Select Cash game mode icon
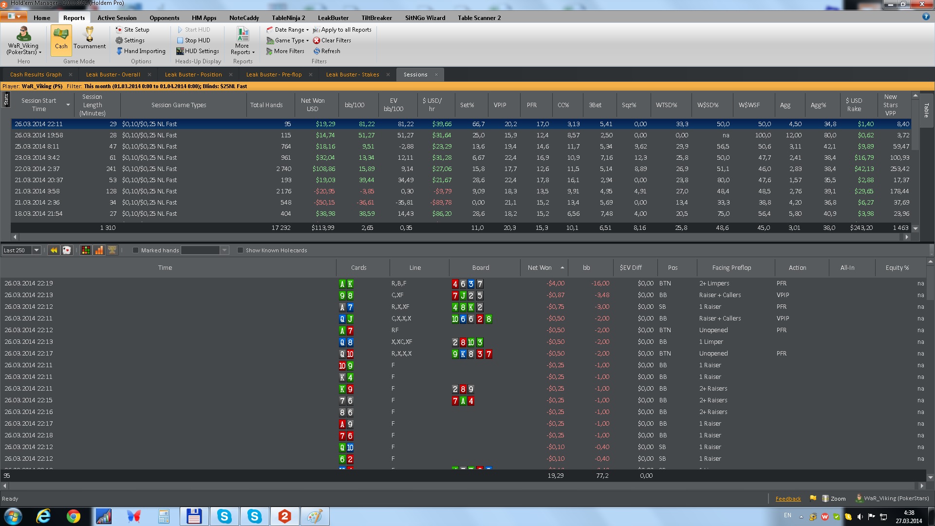The image size is (935, 526). (61, 35)
